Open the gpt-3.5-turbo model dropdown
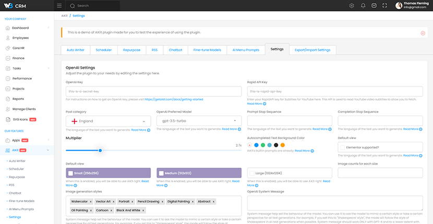Viewport: 433px width, 224px height. pos(199,121)
